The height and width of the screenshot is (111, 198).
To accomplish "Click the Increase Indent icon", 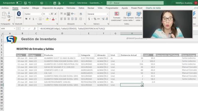I will click(x=76, y=19).
